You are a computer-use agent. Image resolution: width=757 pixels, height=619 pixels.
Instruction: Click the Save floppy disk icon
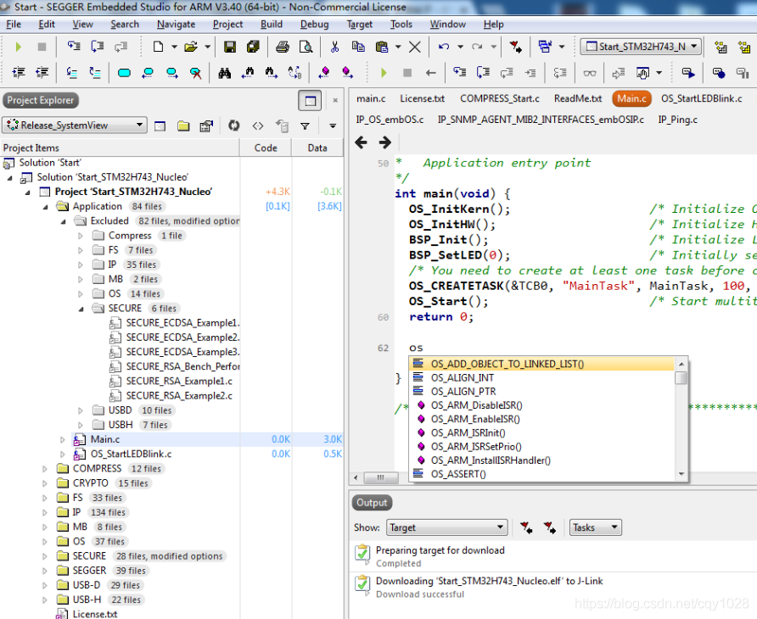click(x=230, y=47)
